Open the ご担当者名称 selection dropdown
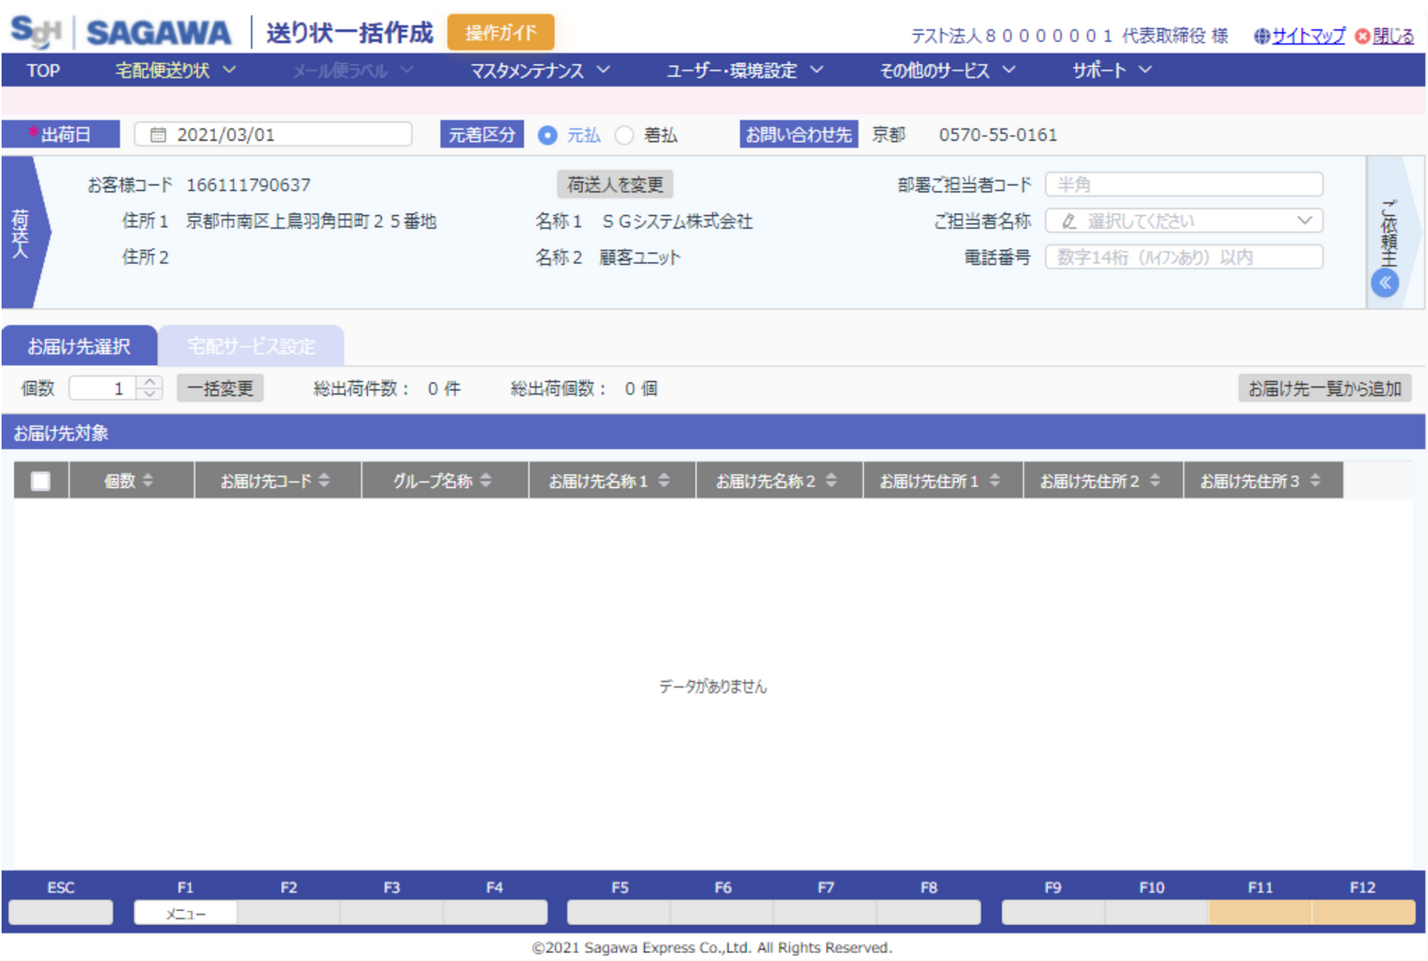Viewport: 1428px width, 961px height. click(x=1305, y=220)
